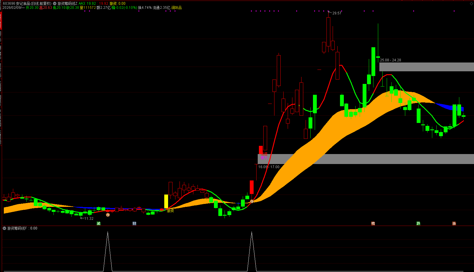Click the 减 marker icon below the chart

[98, 224]
